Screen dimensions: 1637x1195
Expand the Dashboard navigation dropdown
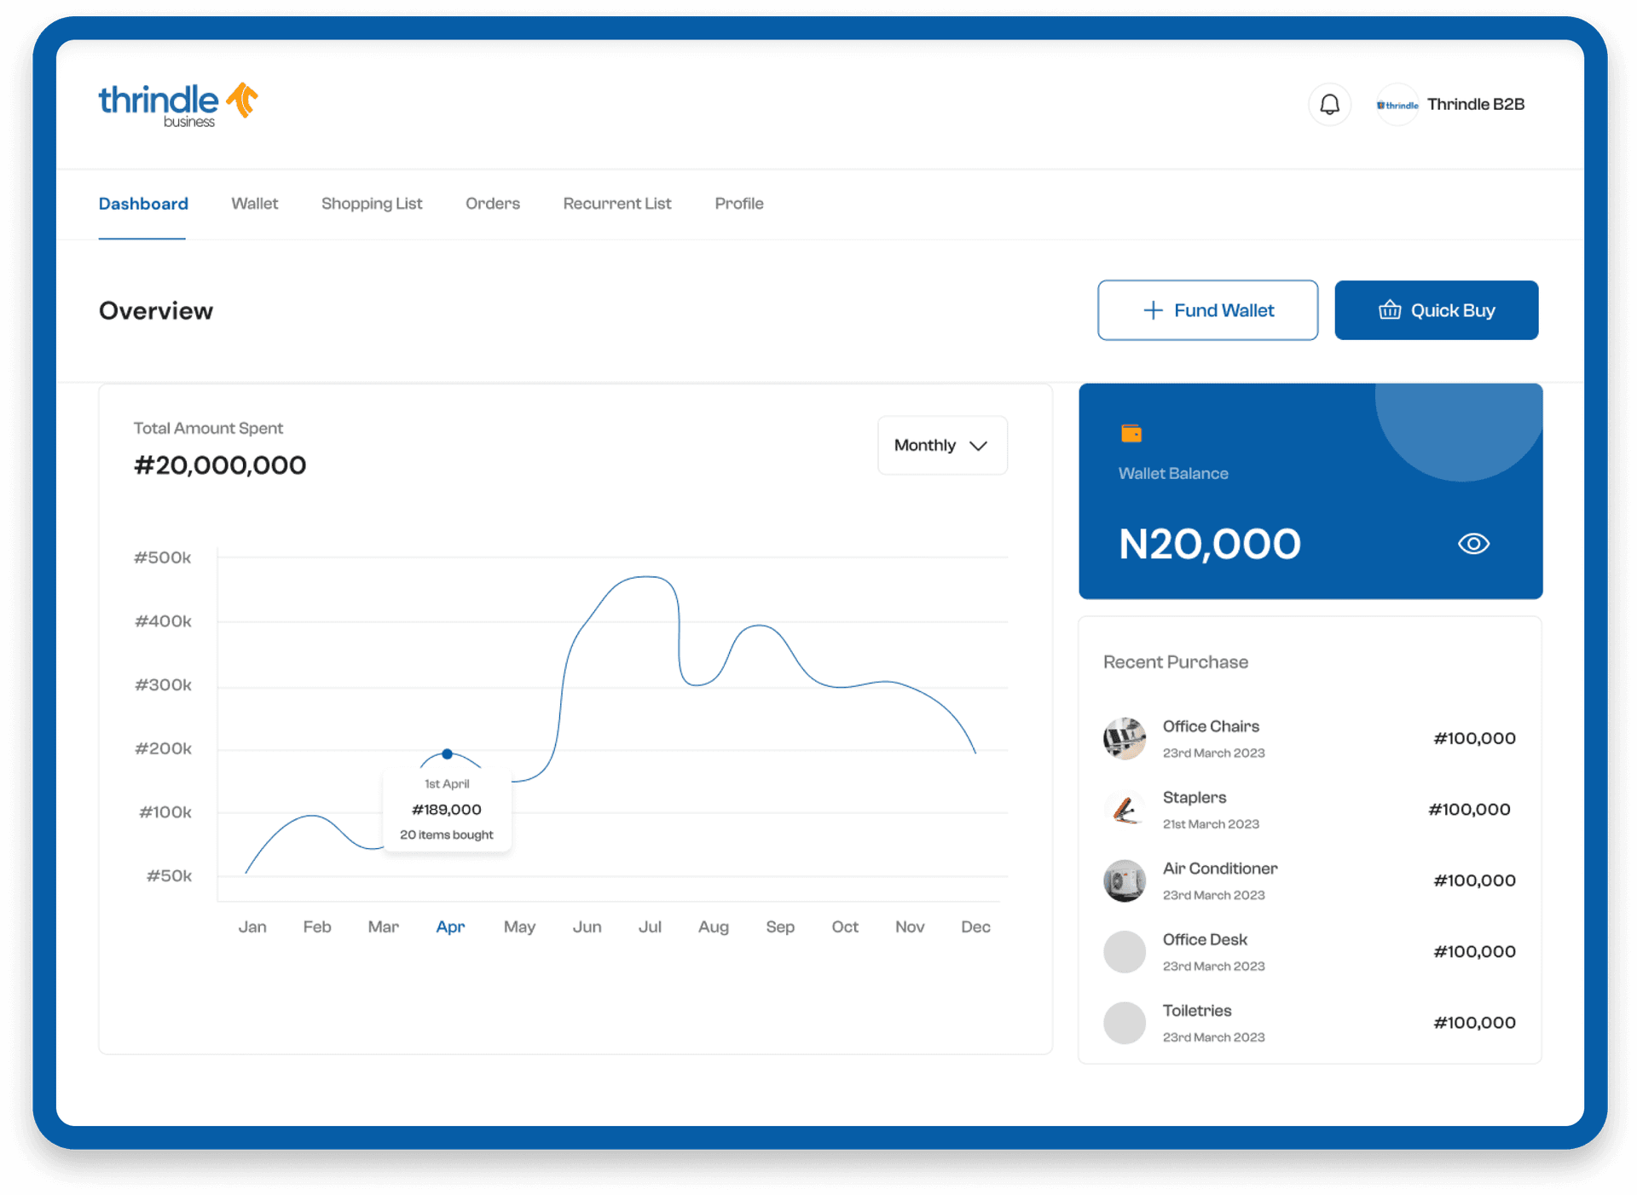(142, 203)
